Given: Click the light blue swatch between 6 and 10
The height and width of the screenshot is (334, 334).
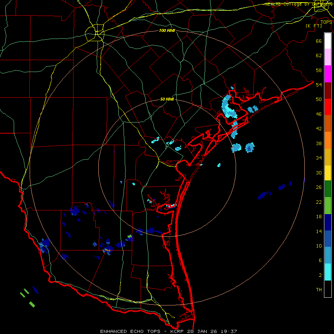Looking at the screenshot, I should tap(328, 255).
